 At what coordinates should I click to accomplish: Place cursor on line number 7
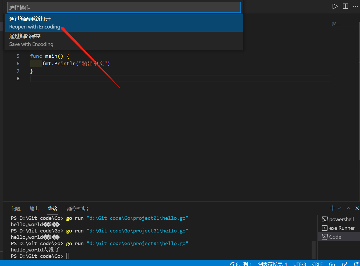coord(18,71)
